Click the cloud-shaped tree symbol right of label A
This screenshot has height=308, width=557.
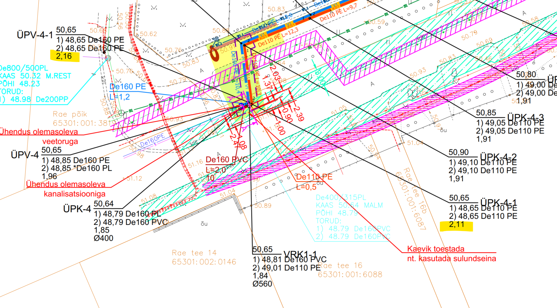pos(412,93)
